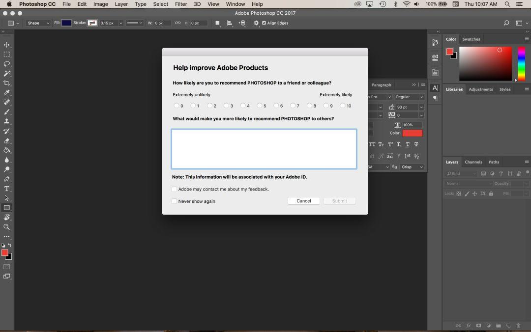
Task: Choose rating 0 radio button
Action: pos(176,106)
